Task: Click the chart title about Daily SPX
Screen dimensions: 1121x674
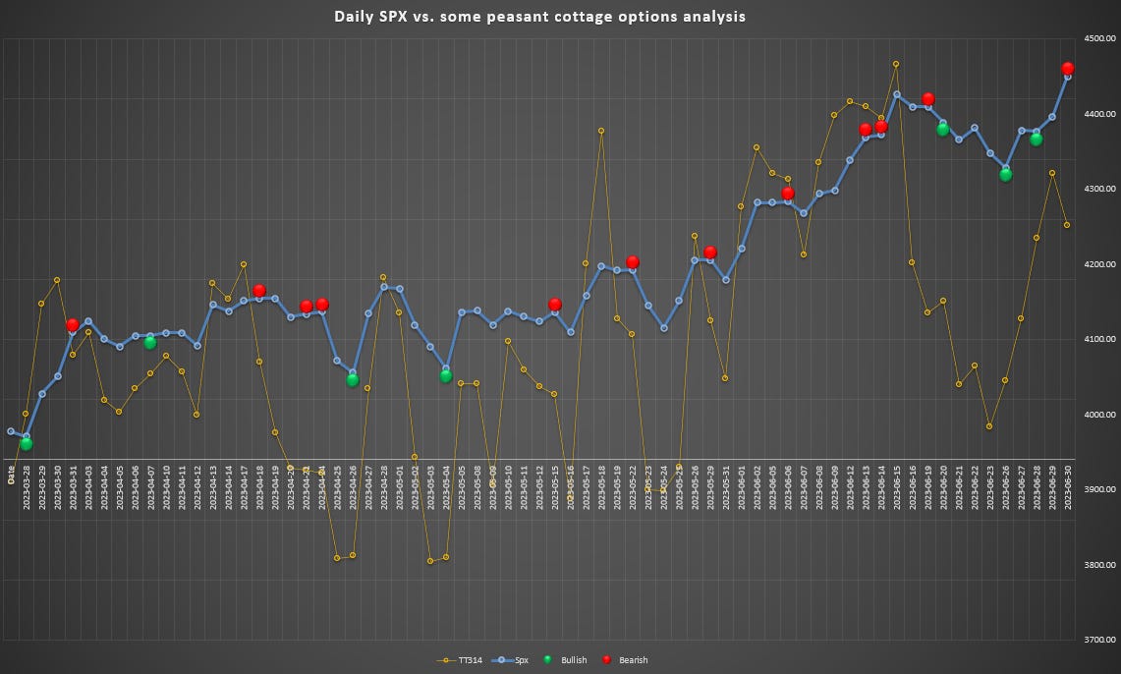Action: [x=539, y=17]
